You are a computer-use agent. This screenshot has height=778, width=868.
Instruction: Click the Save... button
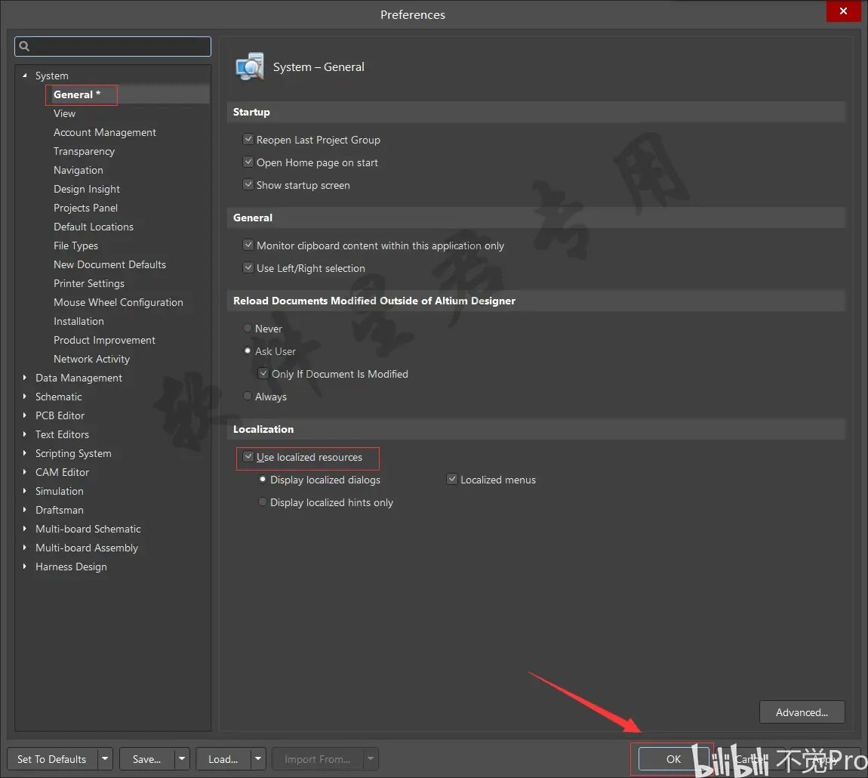tap(146, 758)
